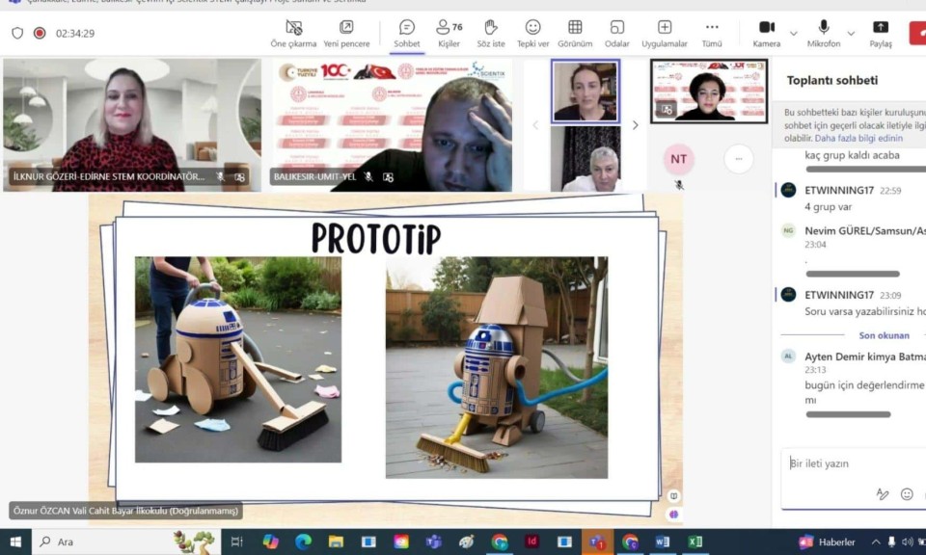This screenshot has height=555, width=926.
Task: Click muted mic icon on İlknur Gözeri tile
Action: click(x=220, y=176)
